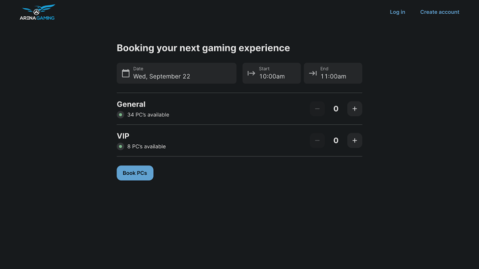The width and height of the screenshot is (479, 269).
Task: Click the end time arrow icon
Action: [x=312, y=73]
